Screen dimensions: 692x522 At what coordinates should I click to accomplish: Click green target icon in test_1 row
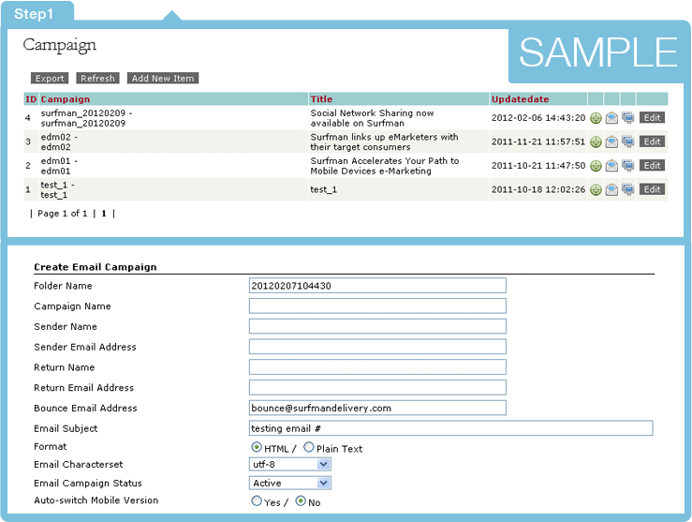click(x=596, y=190)
